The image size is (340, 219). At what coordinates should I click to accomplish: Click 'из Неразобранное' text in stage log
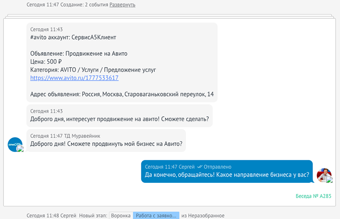pyautogui.click(x=203, y=216)
